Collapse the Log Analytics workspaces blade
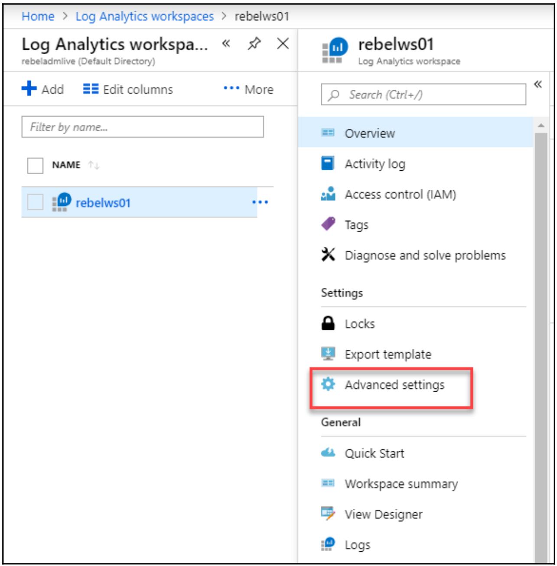 pos(226,44)
